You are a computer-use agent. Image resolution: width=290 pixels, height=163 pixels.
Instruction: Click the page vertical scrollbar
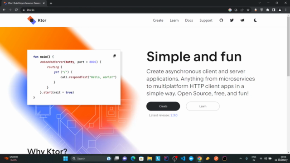tap(288, 46)
